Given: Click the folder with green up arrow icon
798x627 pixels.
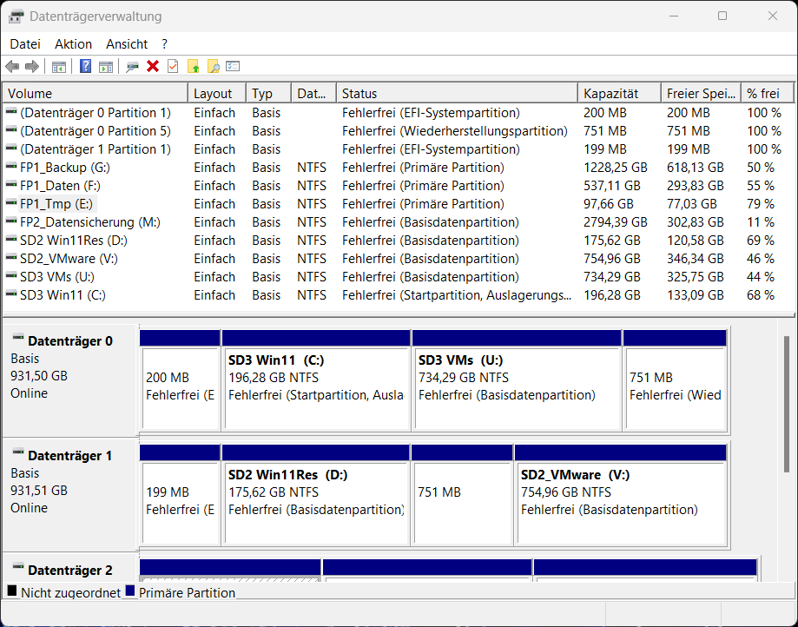Looking at the screenshot, I should (x=194, y=66).
